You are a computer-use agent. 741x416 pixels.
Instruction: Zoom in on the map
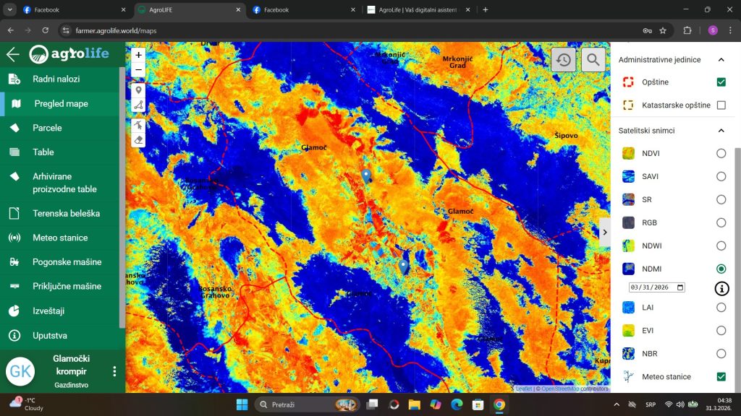[x=138, y=55]
